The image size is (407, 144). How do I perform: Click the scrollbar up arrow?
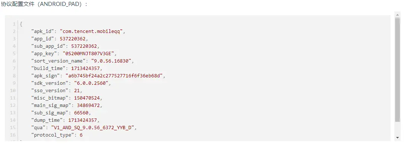(x=397, y=14)
